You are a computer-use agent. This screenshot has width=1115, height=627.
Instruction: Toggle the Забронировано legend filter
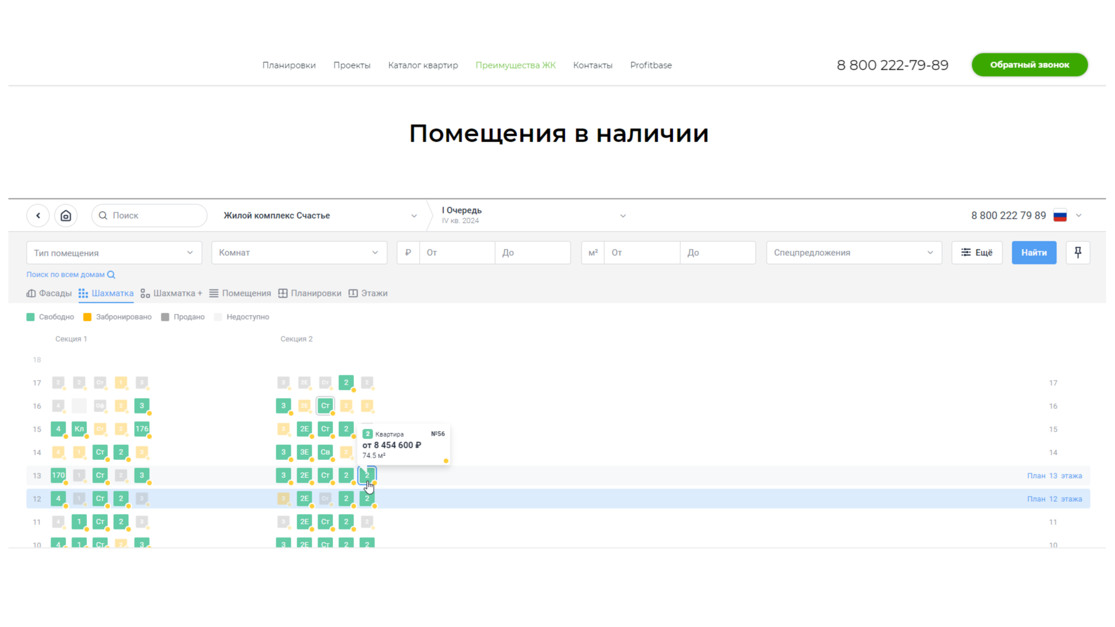(x=117, y=317)
